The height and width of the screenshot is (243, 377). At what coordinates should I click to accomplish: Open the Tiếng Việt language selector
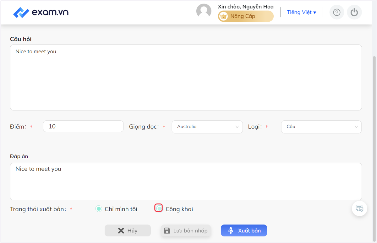302,12
